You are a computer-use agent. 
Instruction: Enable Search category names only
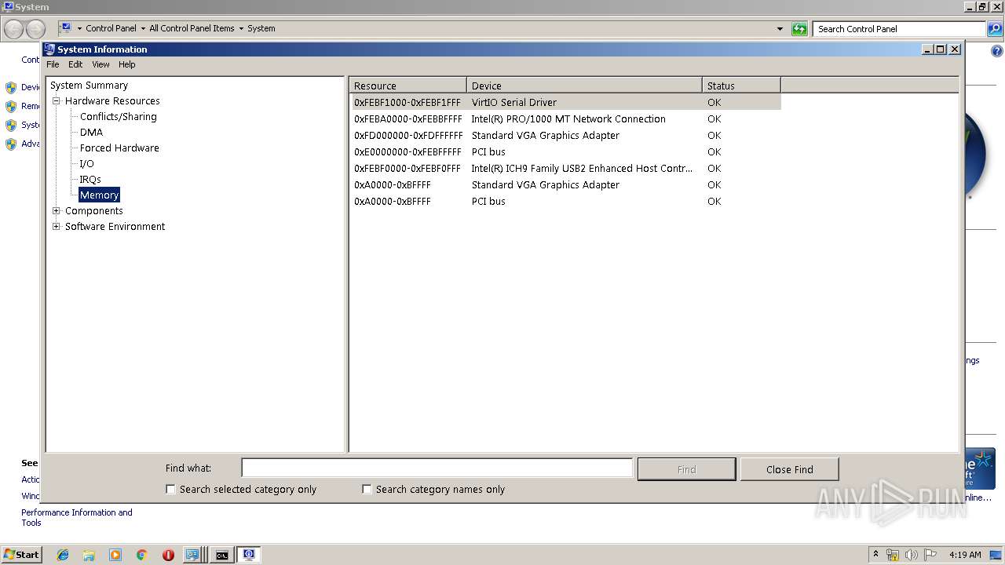[x=367, y=489]
